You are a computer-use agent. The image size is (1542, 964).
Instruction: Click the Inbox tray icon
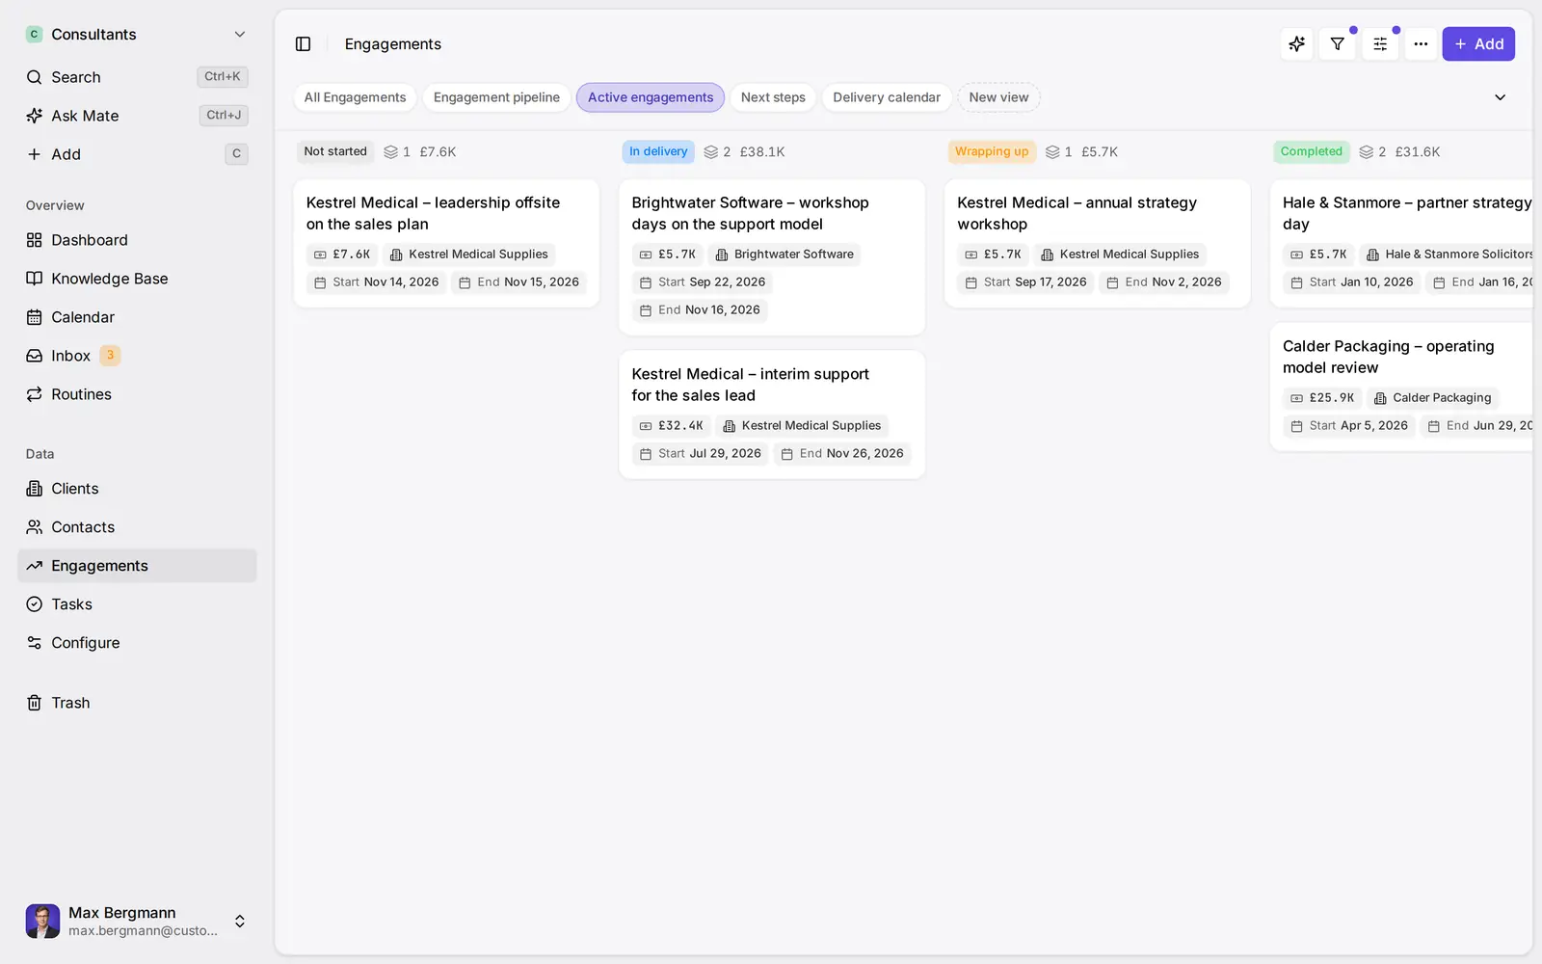click(34, 356)
